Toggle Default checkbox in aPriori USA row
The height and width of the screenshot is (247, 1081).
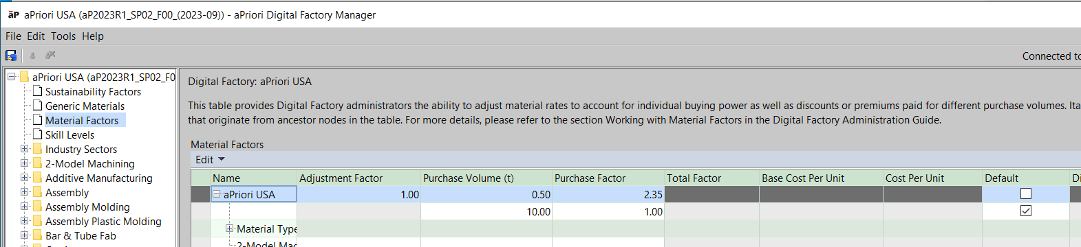point(1025,193)
